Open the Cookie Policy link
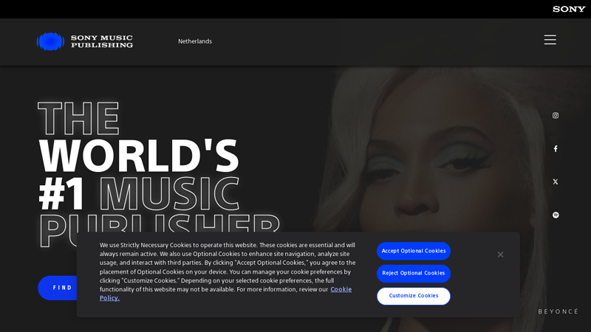 [x=341, y=289]
